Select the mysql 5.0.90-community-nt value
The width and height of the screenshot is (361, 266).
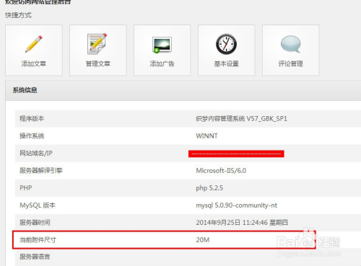[x=236, y=205]
